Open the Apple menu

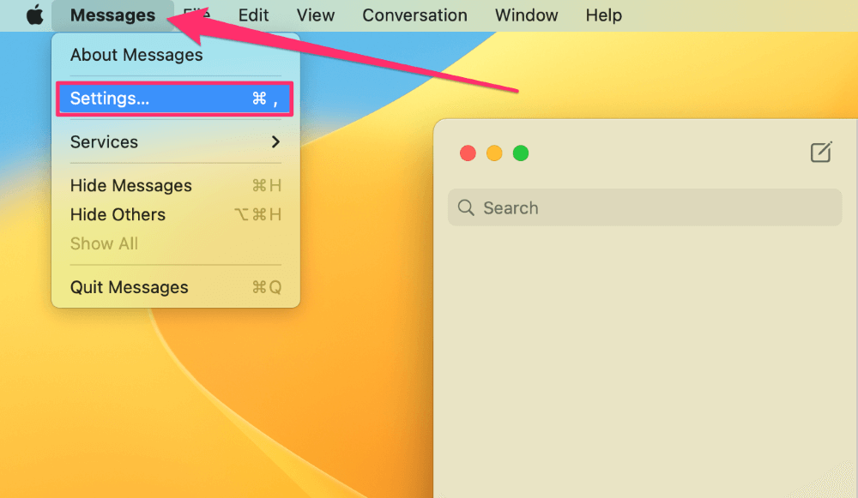pyautogui.click(x=34, y=15)
